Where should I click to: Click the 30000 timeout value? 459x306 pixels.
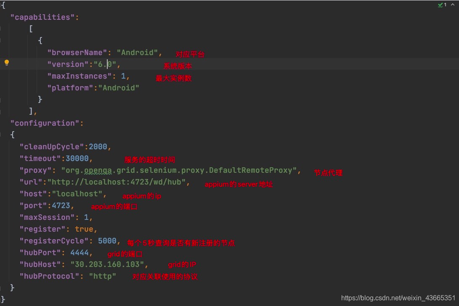click(77, 158)
